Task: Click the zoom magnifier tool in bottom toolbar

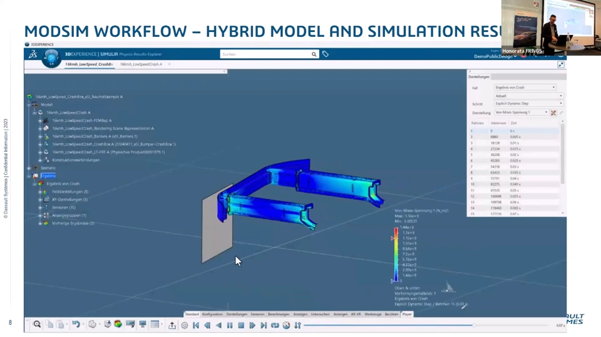Action: tap(37, 324)
